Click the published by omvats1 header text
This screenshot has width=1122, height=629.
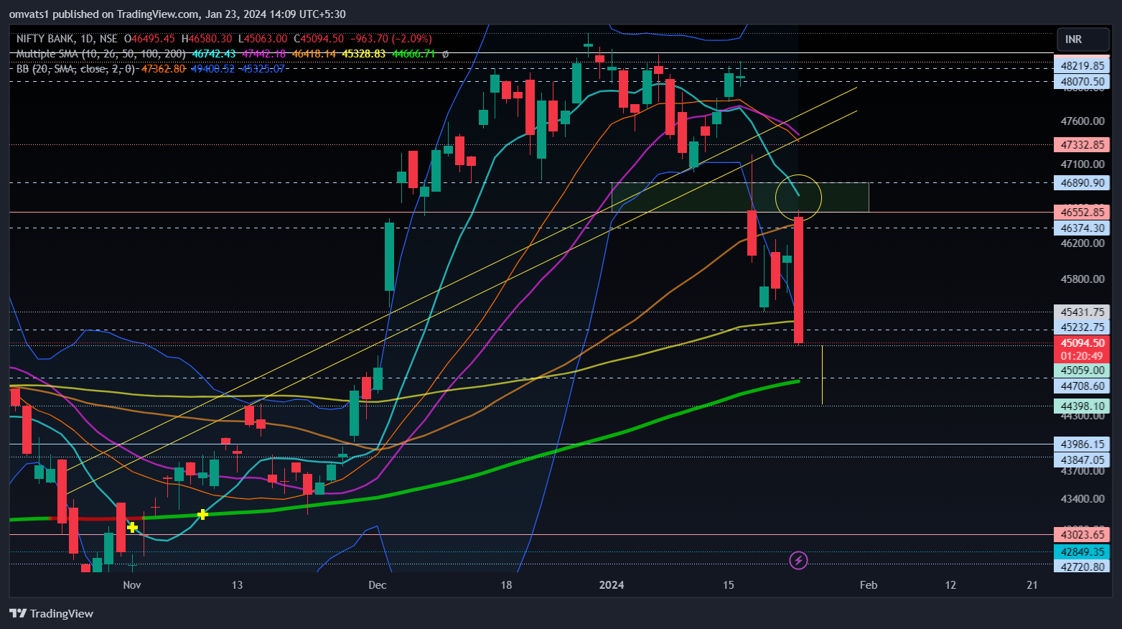177,14
